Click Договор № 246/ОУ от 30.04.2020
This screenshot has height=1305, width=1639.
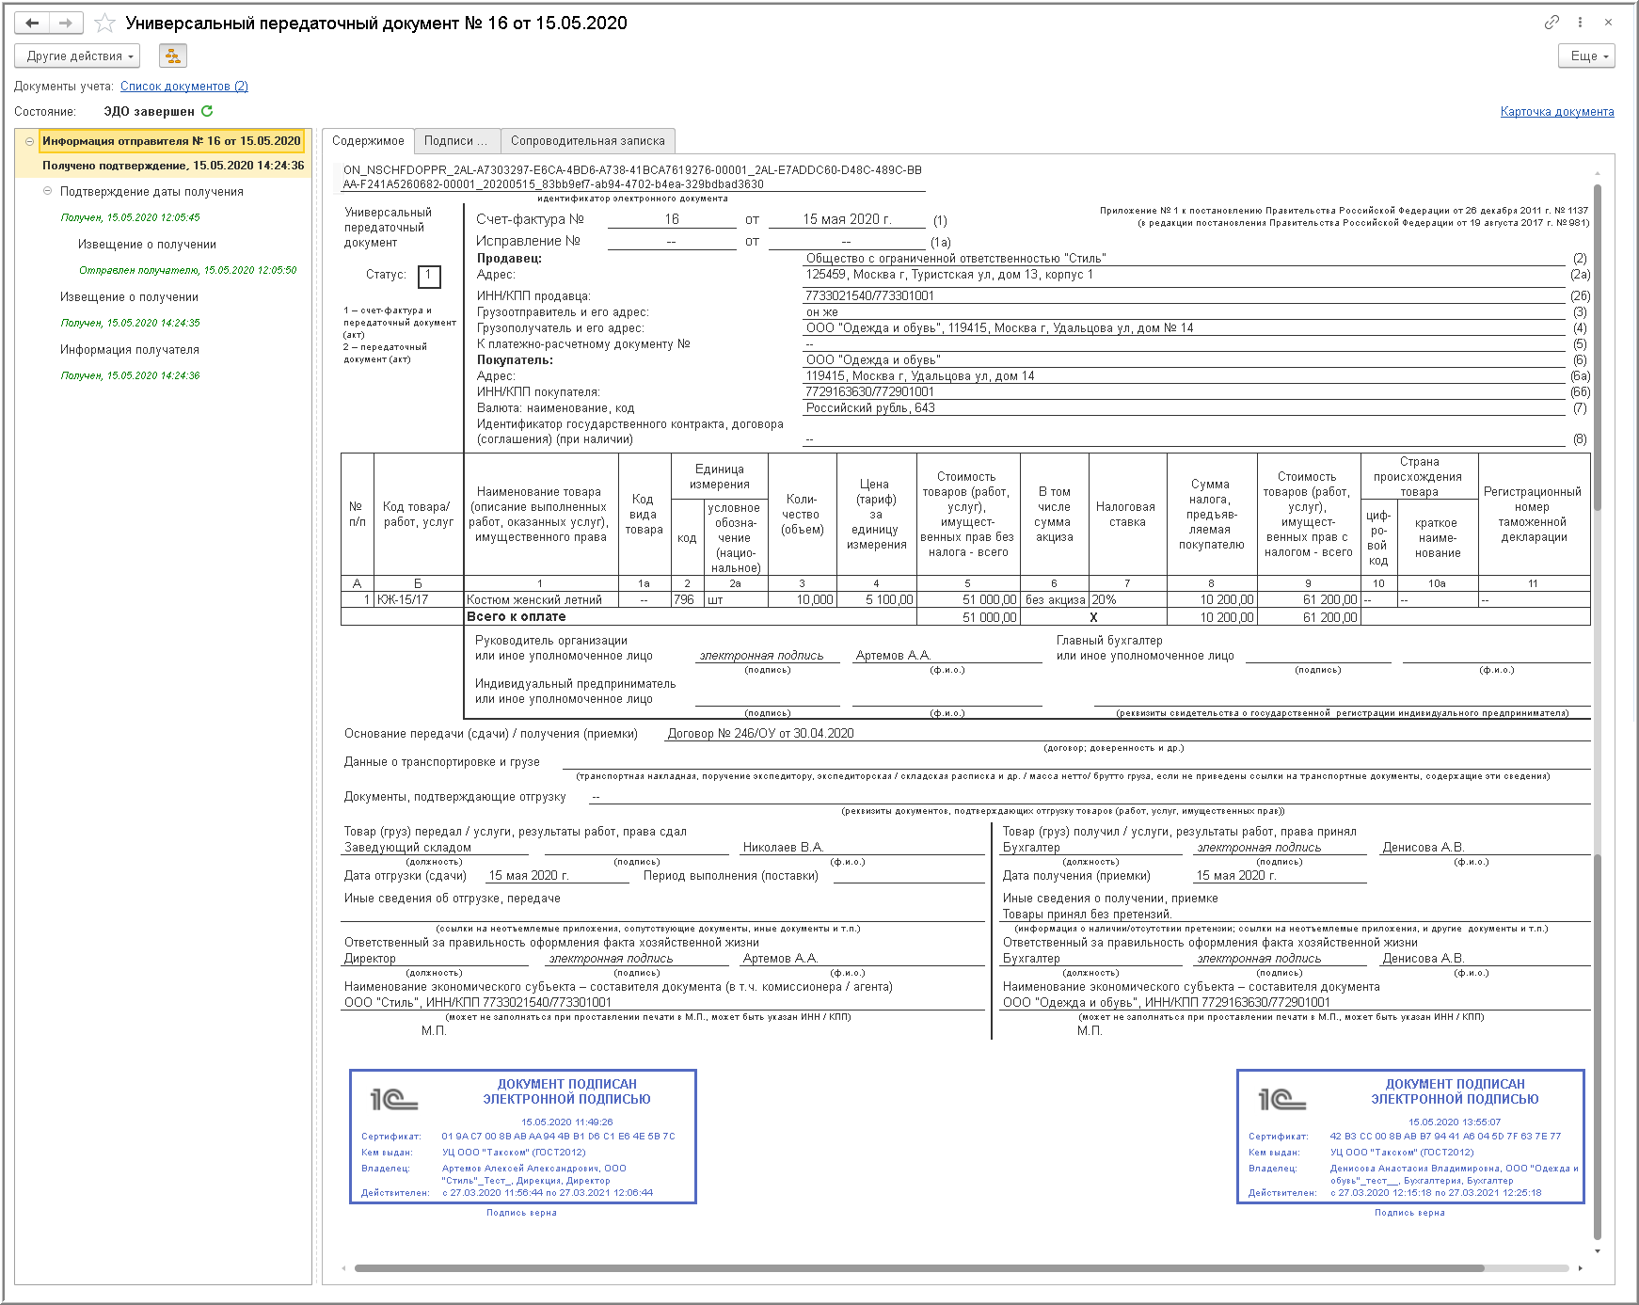click(760, 734)
